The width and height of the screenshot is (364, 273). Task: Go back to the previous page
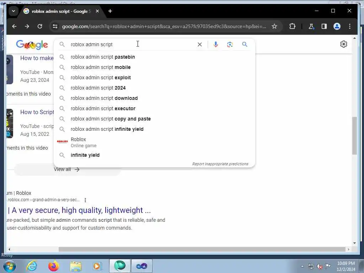pyautogui.click(x=14, y=26)
